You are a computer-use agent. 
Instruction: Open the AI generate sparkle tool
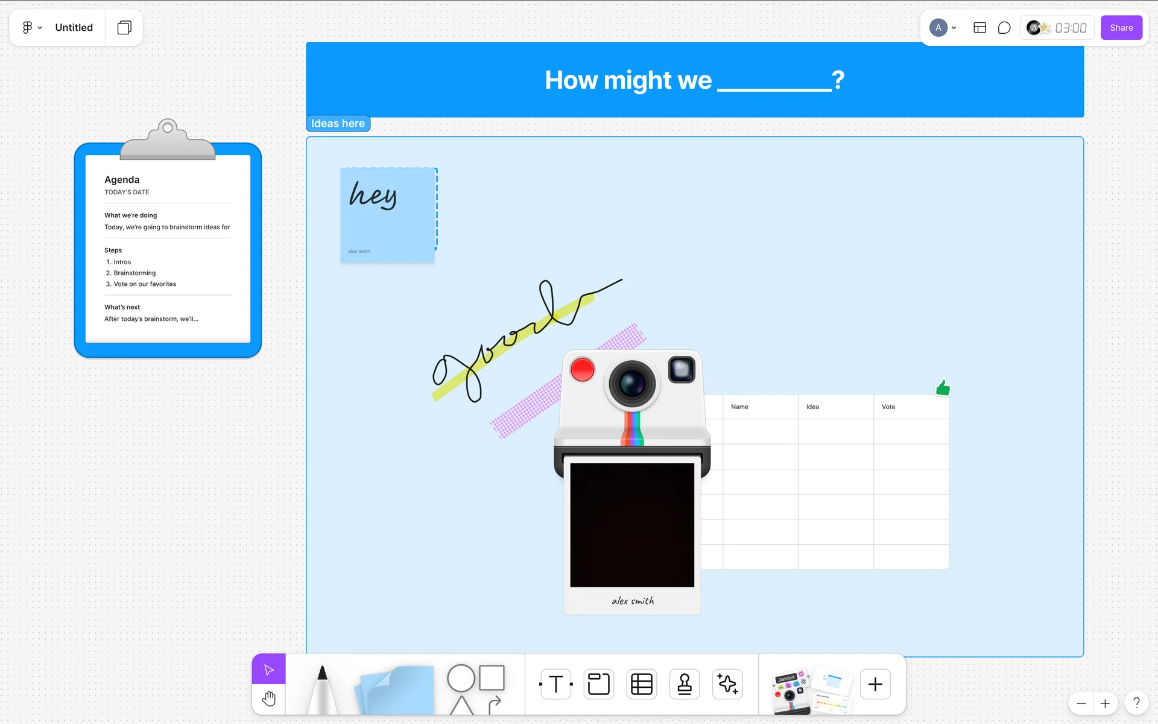coord(727,684)
